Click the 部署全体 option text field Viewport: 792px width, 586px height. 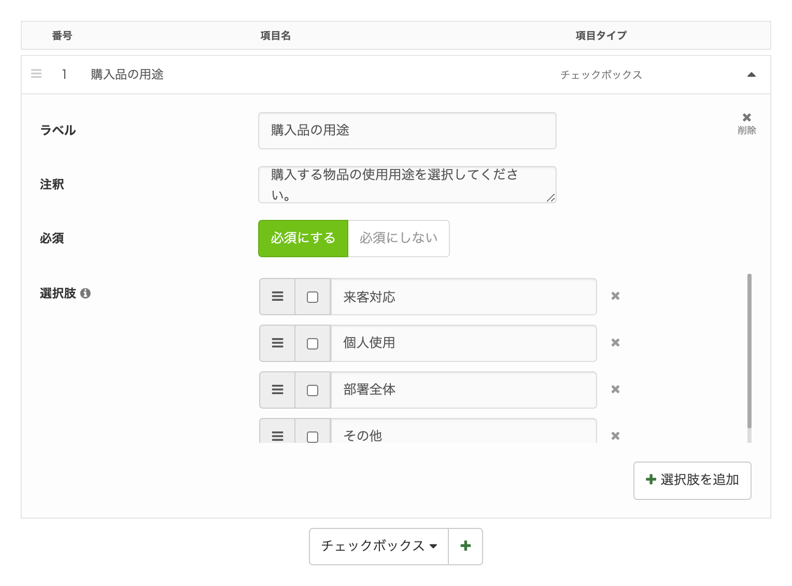point(464,390)
